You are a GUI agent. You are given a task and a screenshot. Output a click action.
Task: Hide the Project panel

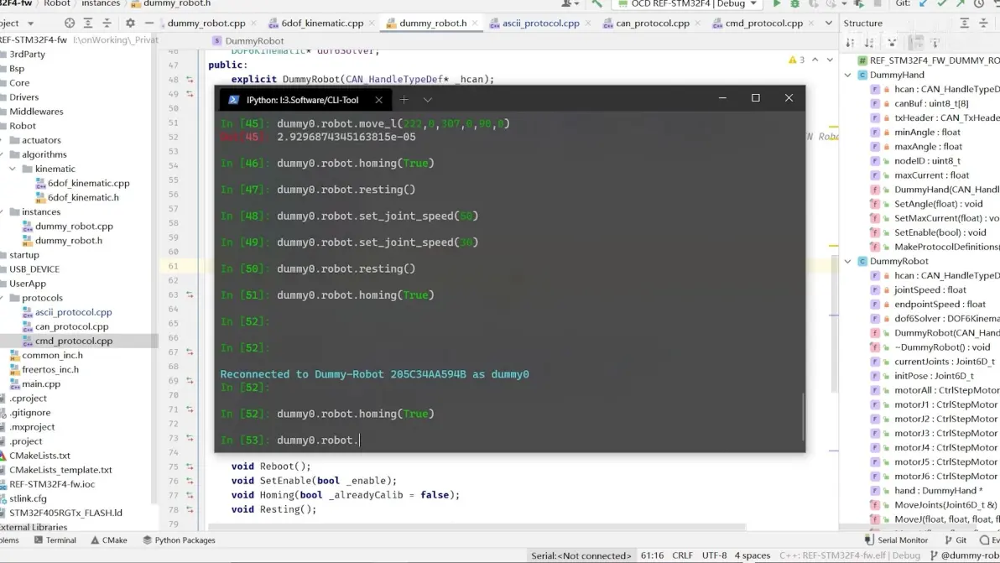[149, 23]
